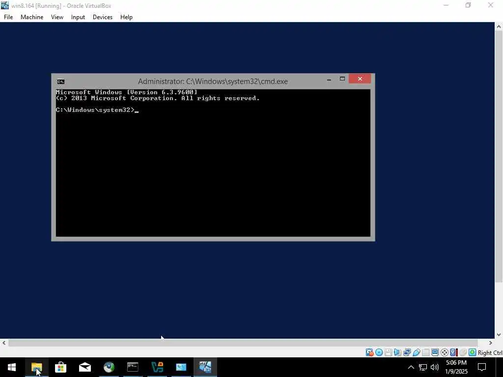The height and width of the screenshot is (377, 503).
Task: Open the clock showing 5:06 PM
Action: 456,367
